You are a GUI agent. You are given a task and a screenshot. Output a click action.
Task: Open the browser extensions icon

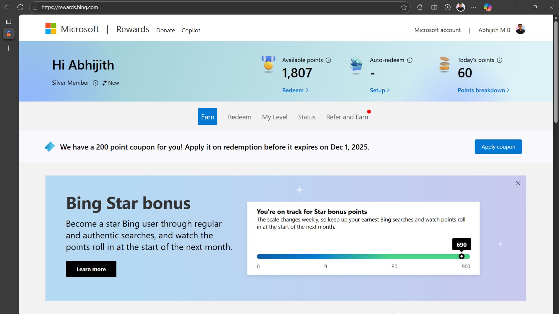(x=420, y=7)
